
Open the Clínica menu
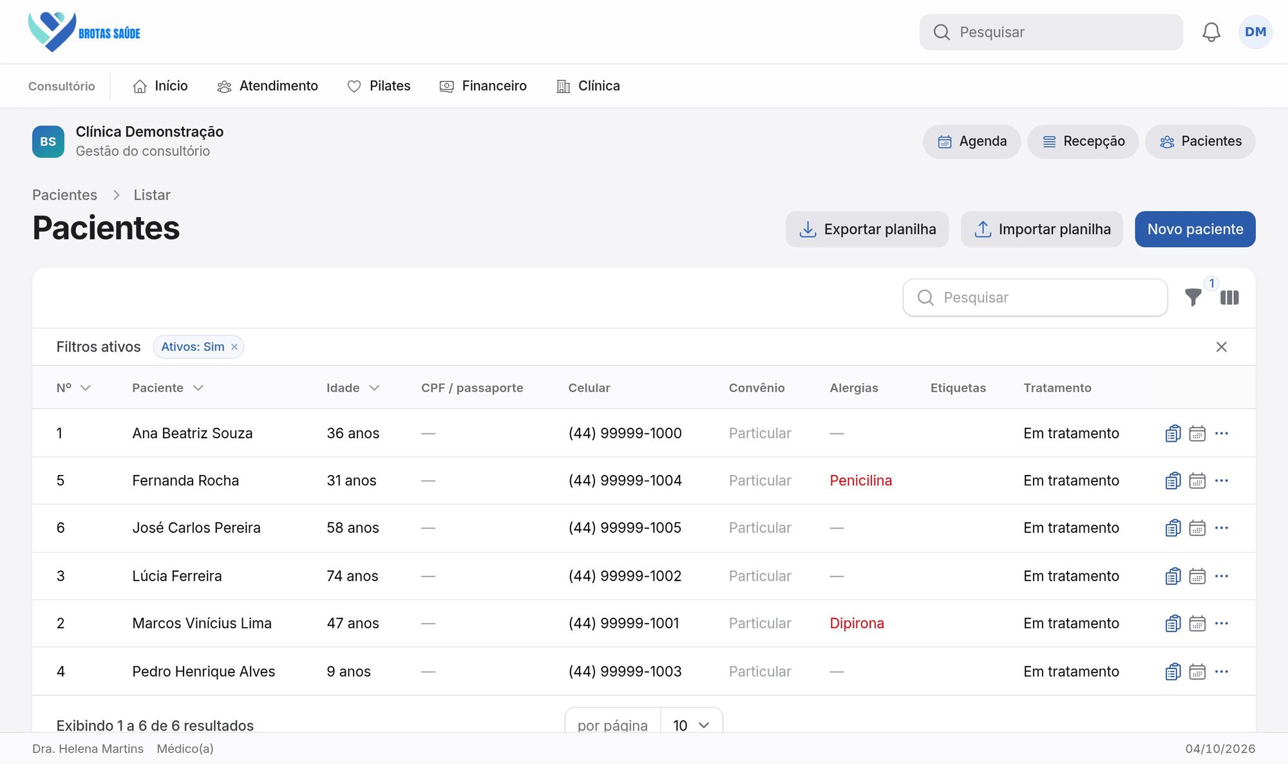588,86
